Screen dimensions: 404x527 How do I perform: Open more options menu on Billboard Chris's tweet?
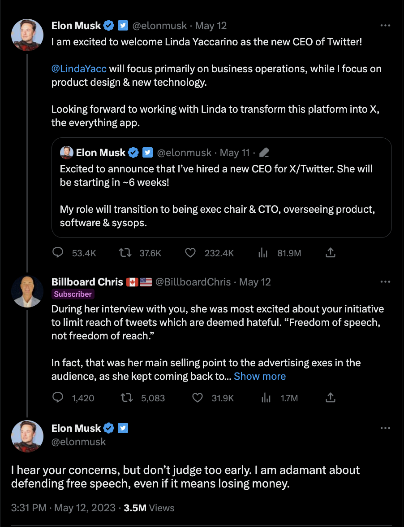(x=385, y=282)
